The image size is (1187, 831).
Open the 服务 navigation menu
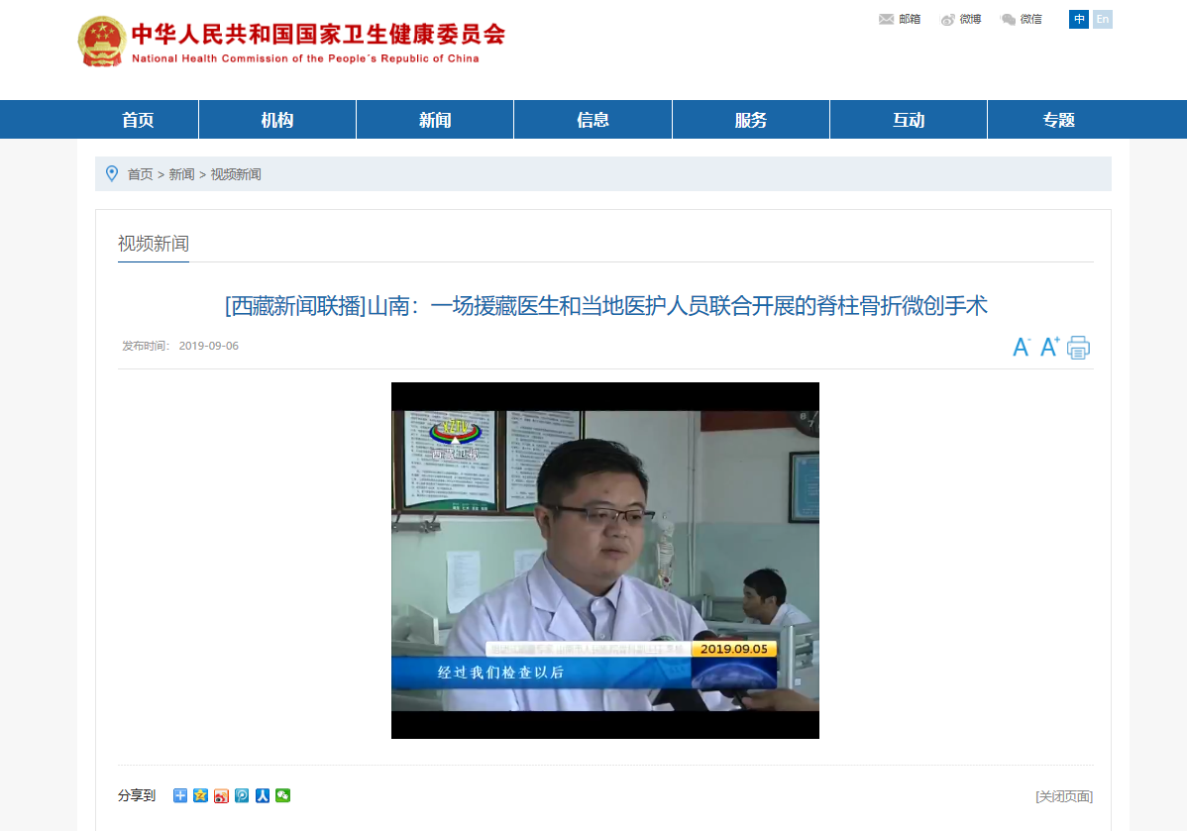[x=751, y=120]
